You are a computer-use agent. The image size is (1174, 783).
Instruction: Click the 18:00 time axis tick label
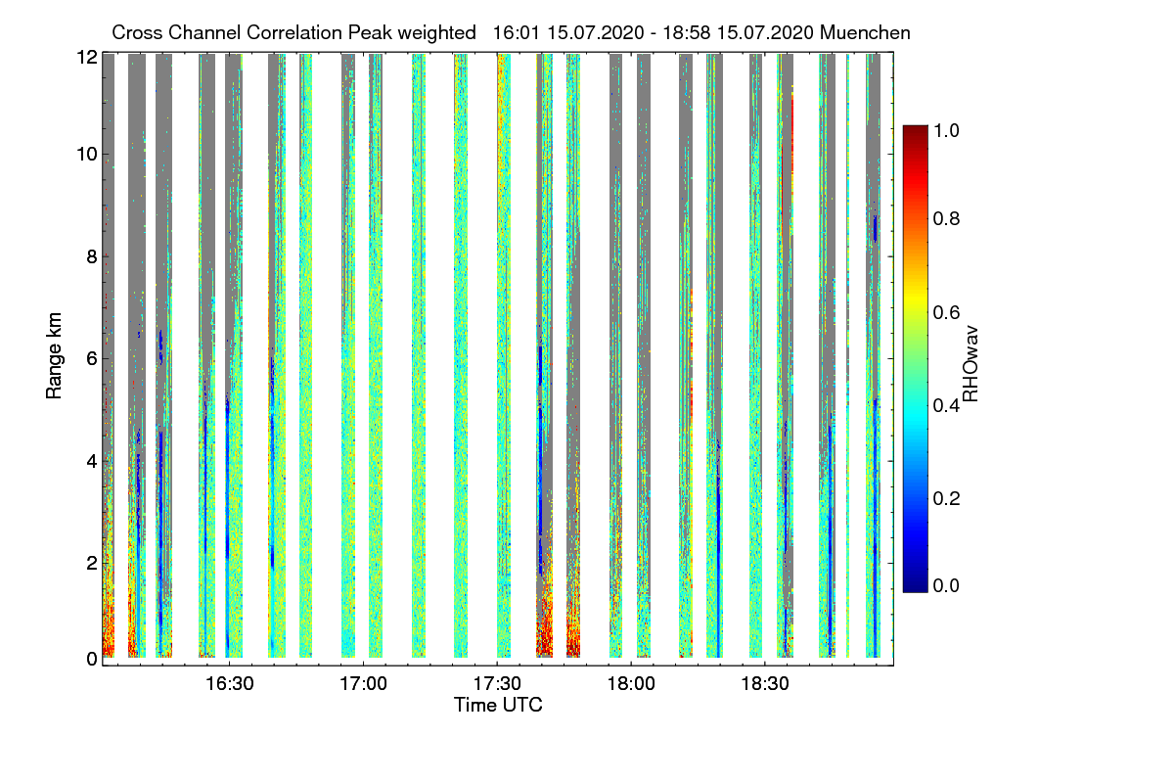(x=631, y=683)
